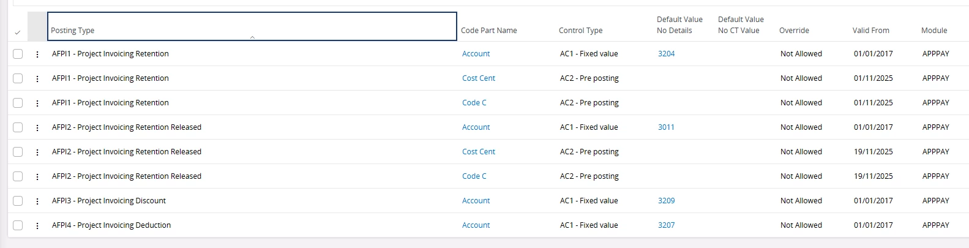This screenshot has height=248, width=969.
Task: Open row menu for AFPI4 Project Invoicing Deduction
Action: 37,225
